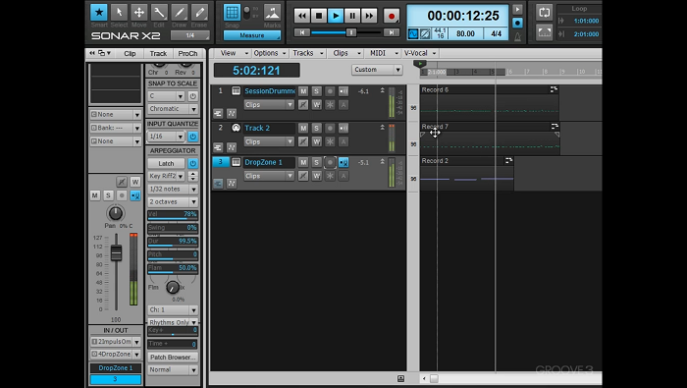
Task: Open snap to scale root note dropdown
Action: pyautogui.click(x=166, y=96)
